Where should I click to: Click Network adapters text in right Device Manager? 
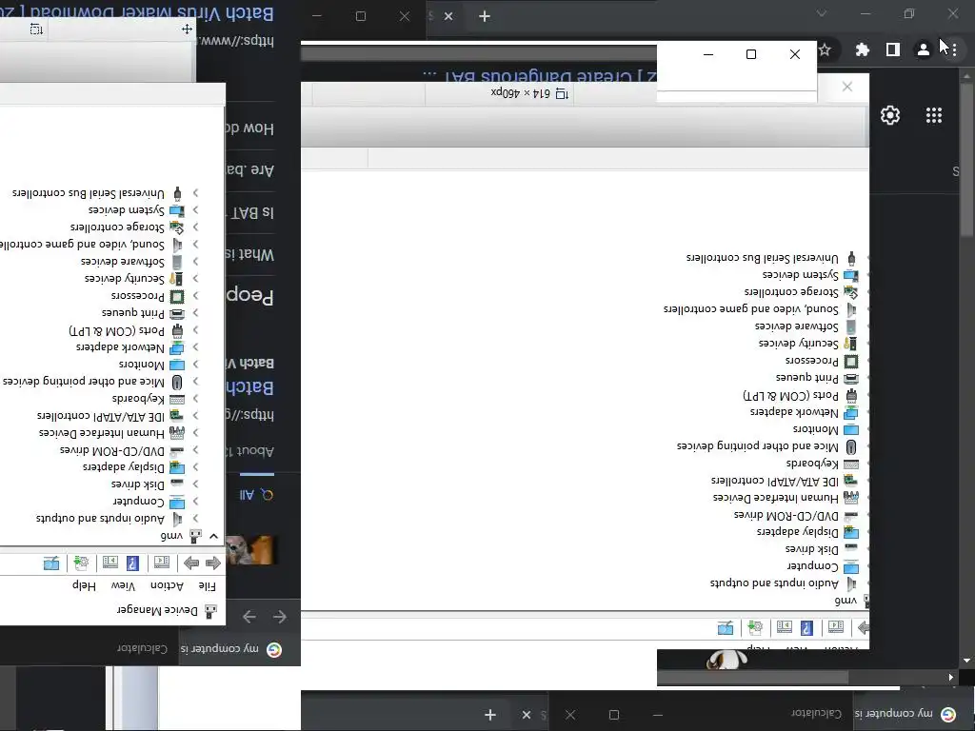pyautogui.click(x=794, y=412)
